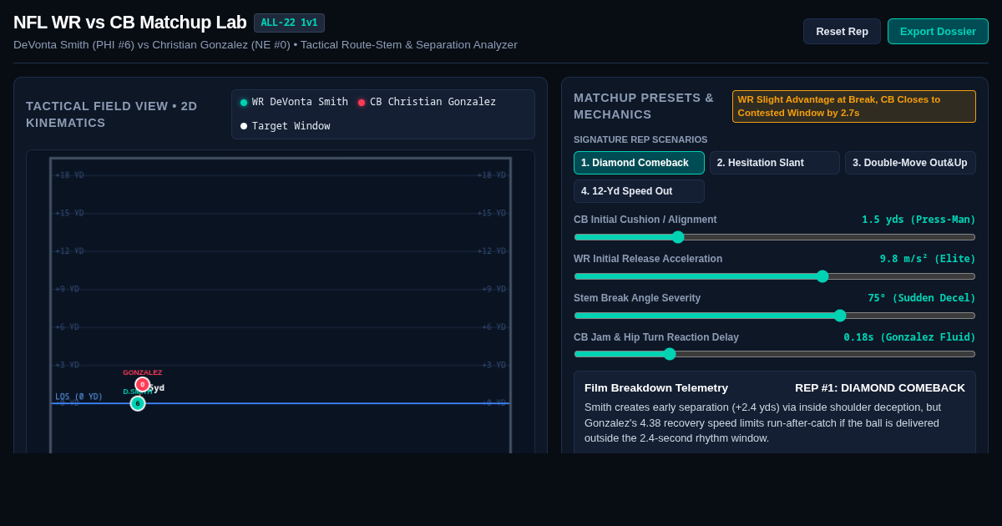Click the Signature Rep Scenarios heading
This screenshot has width=1002, height=526.
point(640,139)
